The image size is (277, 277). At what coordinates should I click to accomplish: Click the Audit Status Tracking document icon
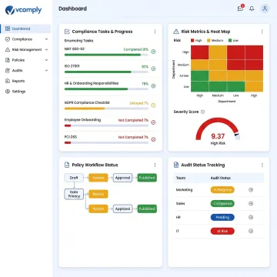[x=176, y=165]
